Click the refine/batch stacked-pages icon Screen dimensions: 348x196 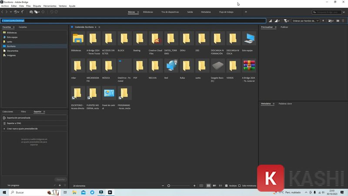pyautogui.click(x=36, y=12)
